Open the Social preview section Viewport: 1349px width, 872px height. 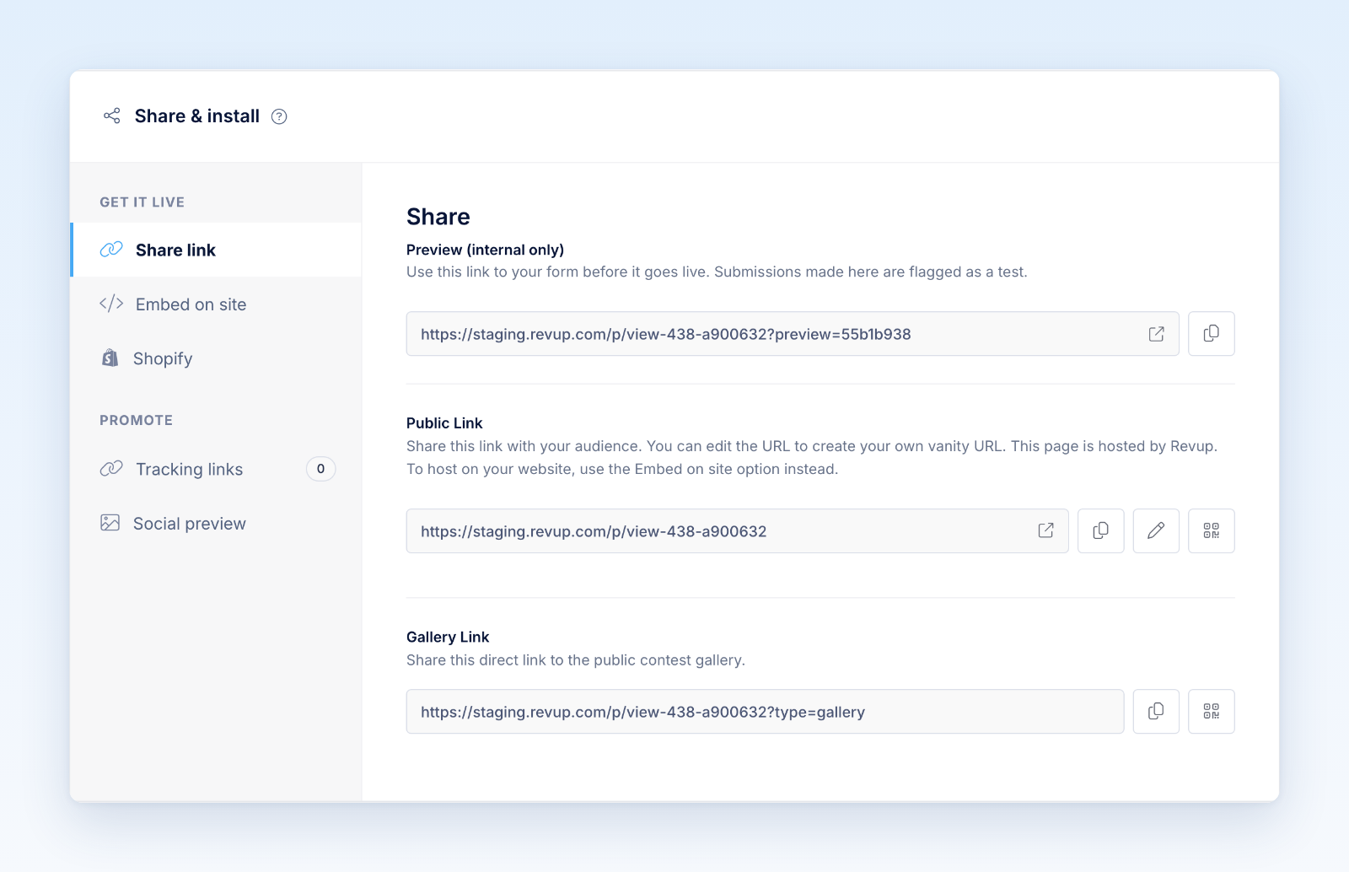pyautogui.click(x=217, y=524)
